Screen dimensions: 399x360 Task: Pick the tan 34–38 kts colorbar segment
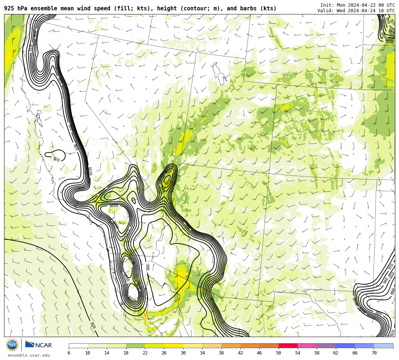pos(212,346)
